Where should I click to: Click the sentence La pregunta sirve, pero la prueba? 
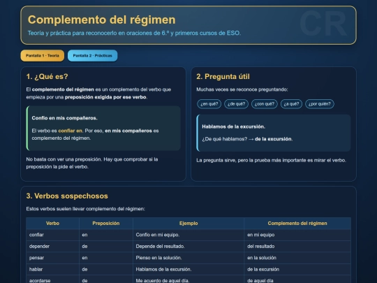point(271,160)
